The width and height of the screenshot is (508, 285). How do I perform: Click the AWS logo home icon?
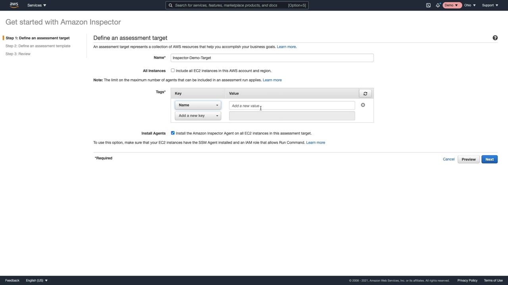tap(14, 5)
